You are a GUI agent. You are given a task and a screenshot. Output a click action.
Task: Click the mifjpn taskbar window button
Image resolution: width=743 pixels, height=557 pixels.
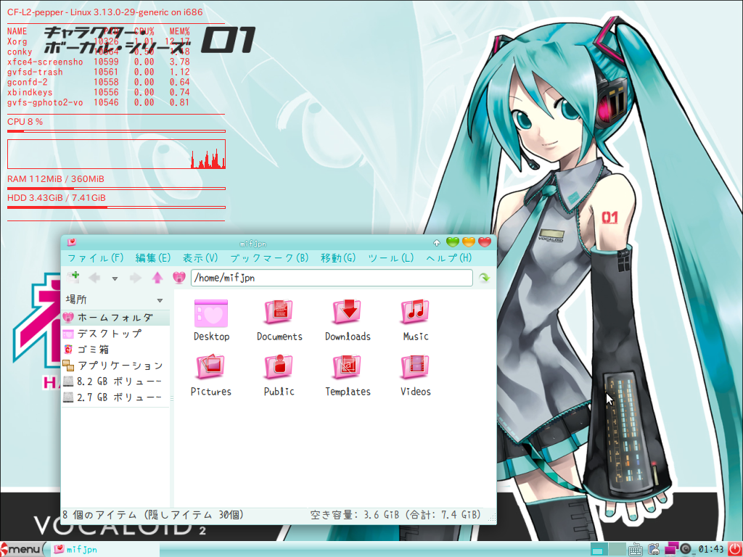(105, 550)
